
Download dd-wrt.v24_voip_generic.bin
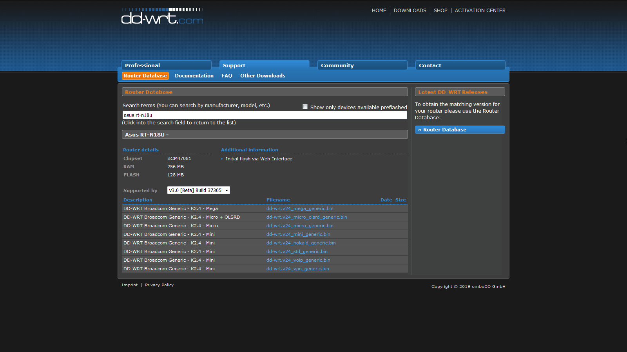click(298, 260)
